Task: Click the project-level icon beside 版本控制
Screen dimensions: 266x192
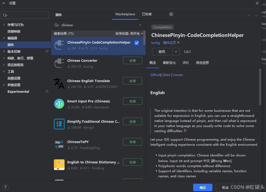Action: click(47, 51)
